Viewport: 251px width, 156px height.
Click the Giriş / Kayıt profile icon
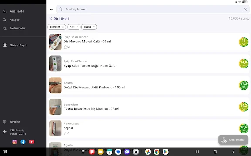point(5,45)
